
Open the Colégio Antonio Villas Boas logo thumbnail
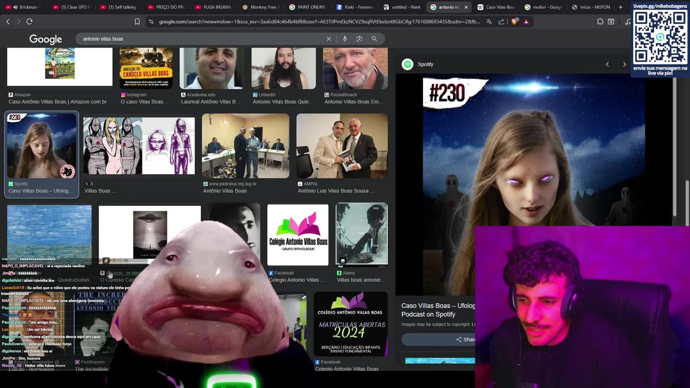pos(298,234)
